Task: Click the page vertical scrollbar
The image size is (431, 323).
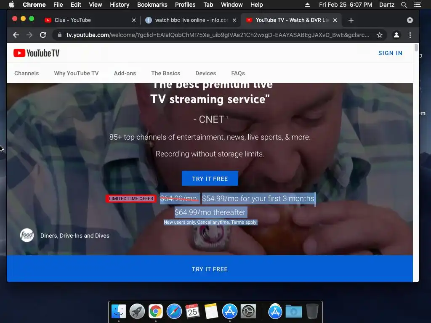Action: (x=416, y=48)
